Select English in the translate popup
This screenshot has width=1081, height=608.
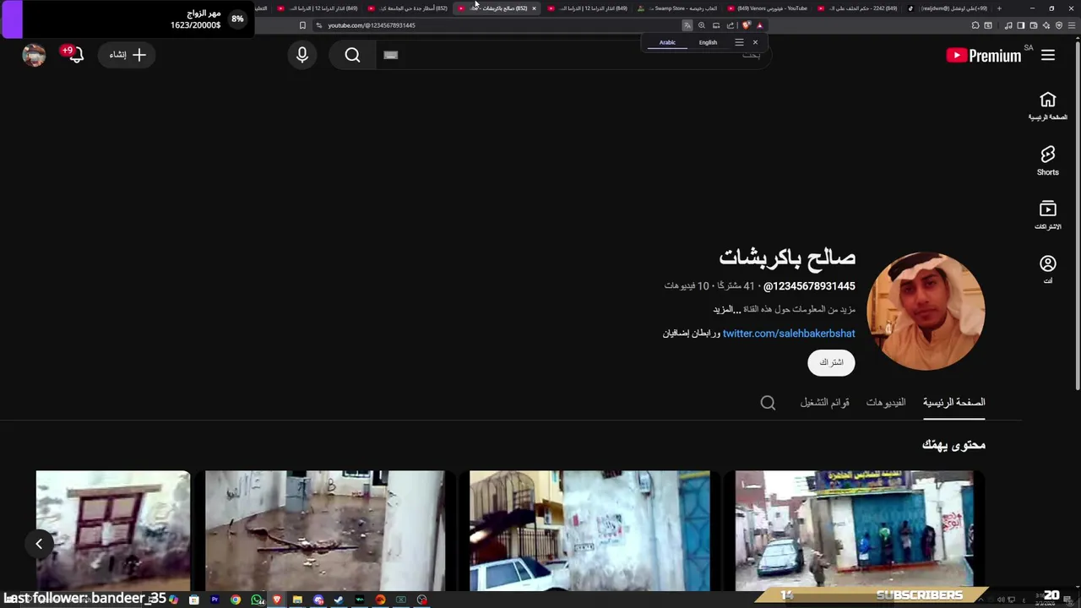pyautogui.click(x=708, y=42)
